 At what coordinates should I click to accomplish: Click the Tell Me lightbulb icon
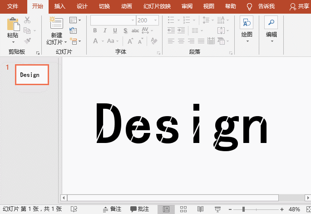(x=249, y=7)
